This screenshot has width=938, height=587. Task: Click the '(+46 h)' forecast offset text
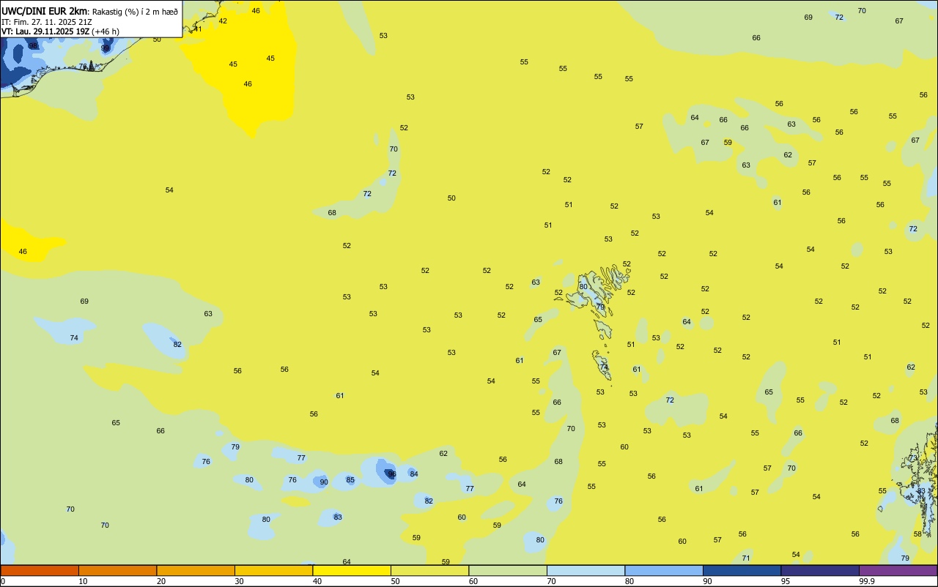pyautogui.click(x=106, y=31)
